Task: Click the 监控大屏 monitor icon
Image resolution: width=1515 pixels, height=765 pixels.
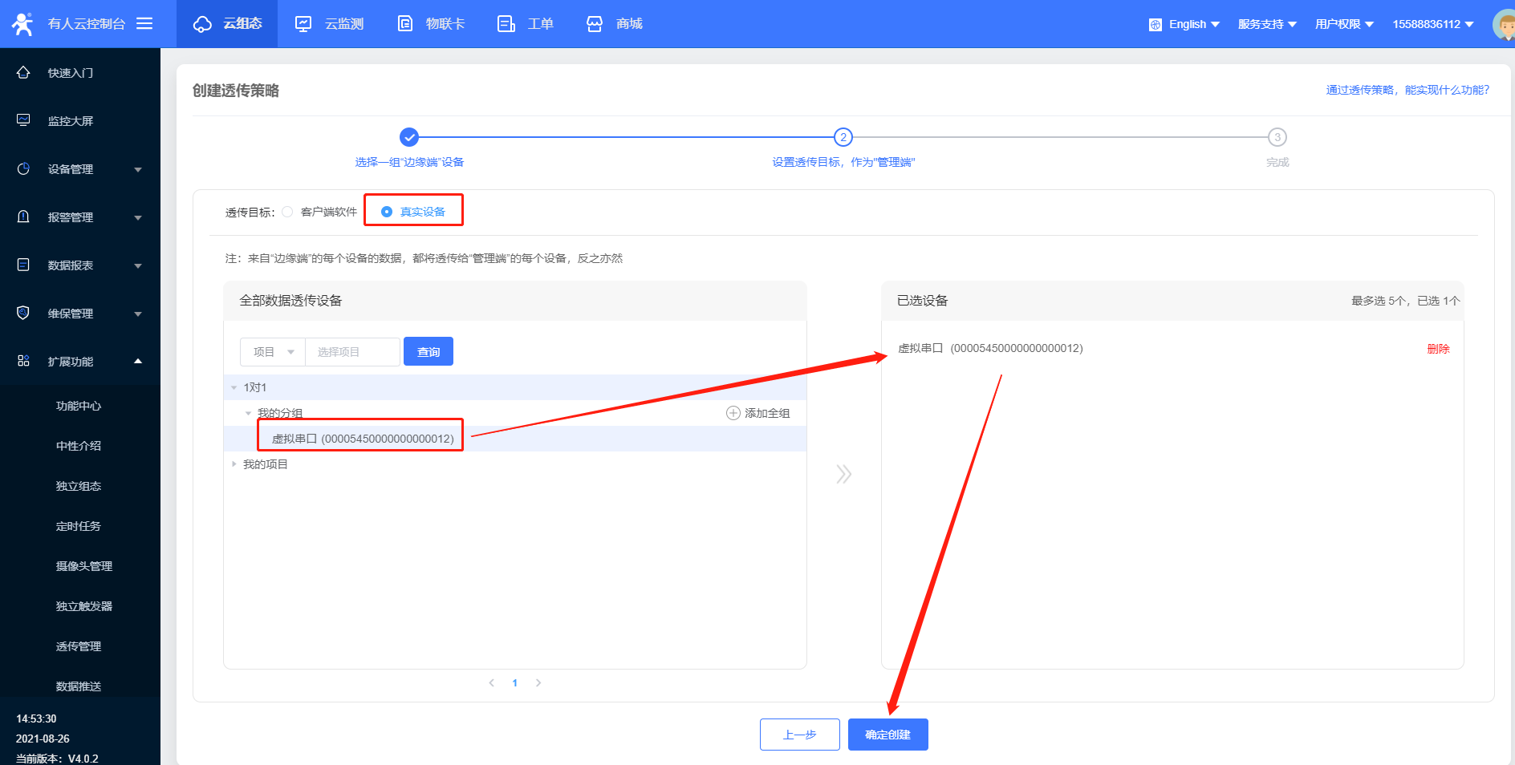Action: tap(23, 120)
